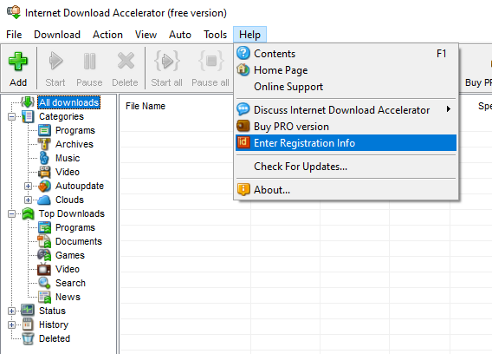
Task: Select the All downloads tree icon
Action: [28, 102]
